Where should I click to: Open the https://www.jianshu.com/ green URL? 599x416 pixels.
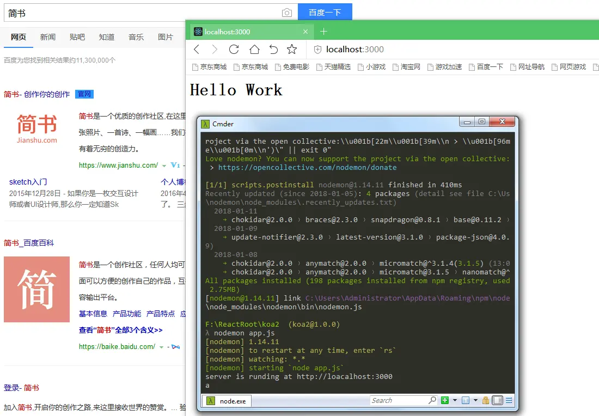(x=118, y=165)
